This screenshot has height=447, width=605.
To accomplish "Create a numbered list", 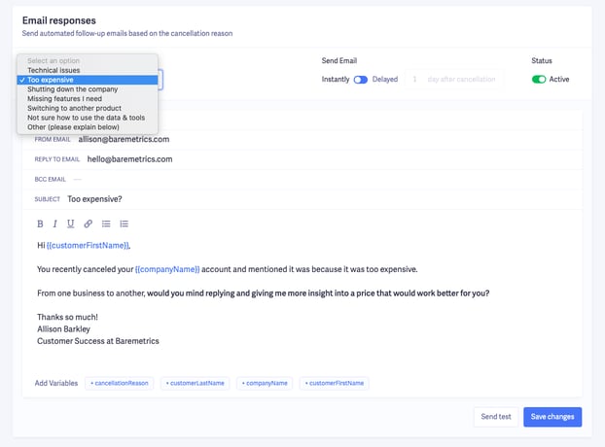I will click(124, 223).
